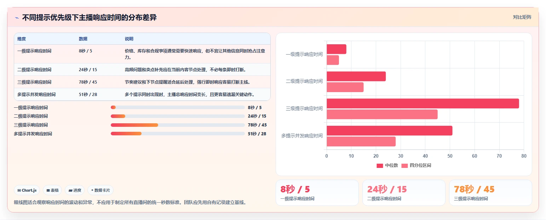Click the description starting 多个提示同时出现时

[190, 94]
